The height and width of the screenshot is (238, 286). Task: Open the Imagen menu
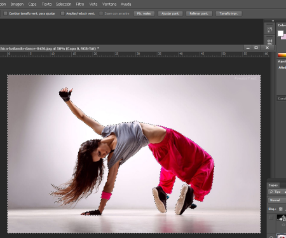pyautogui.click(x=17, y=4)
